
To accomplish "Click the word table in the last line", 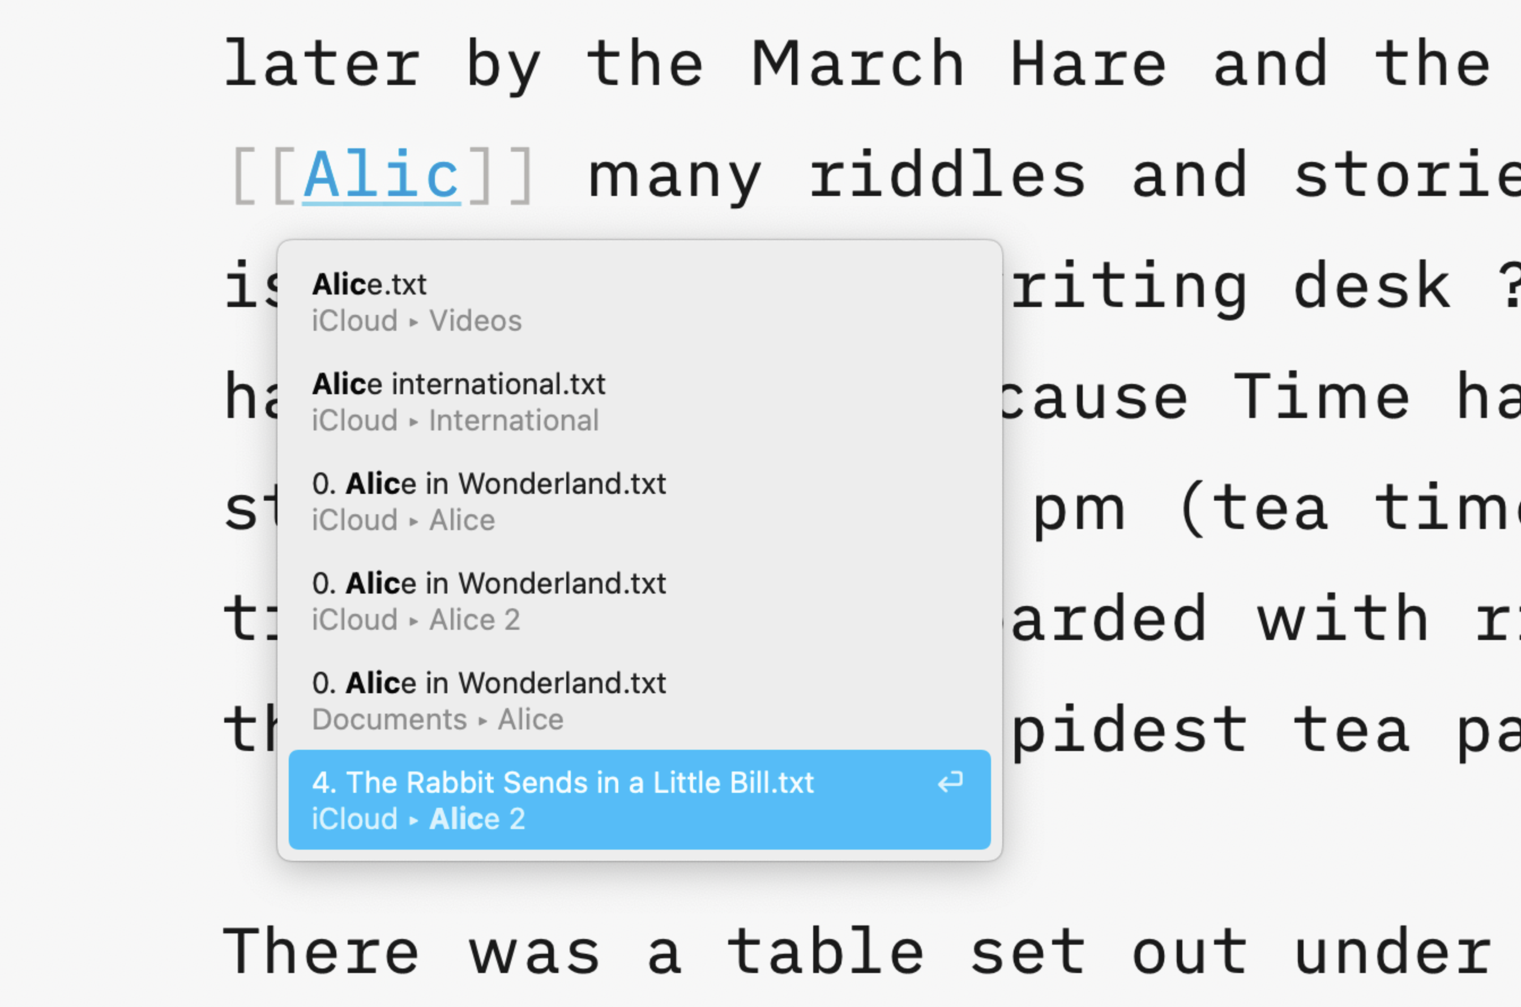I will pos(826,951).
